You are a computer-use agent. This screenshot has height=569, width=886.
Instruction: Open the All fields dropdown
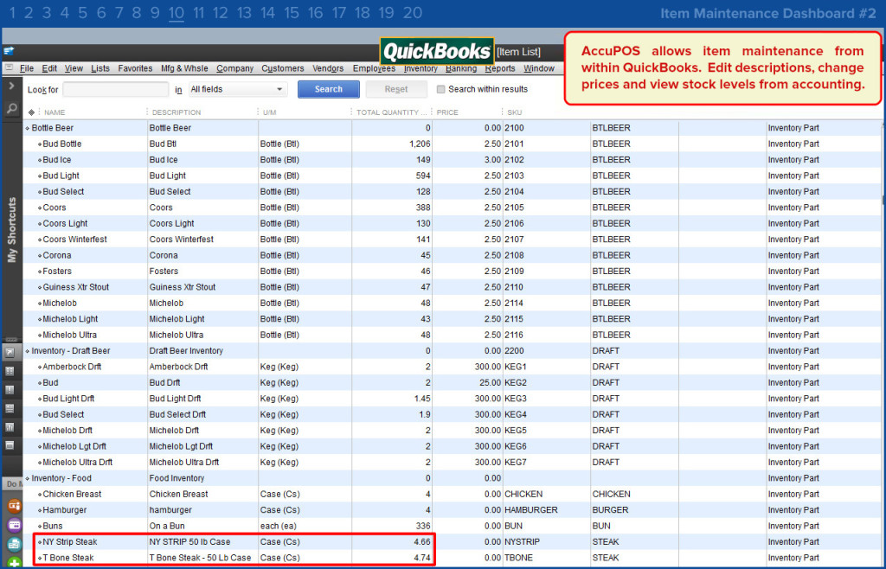[x=237, y=89]
